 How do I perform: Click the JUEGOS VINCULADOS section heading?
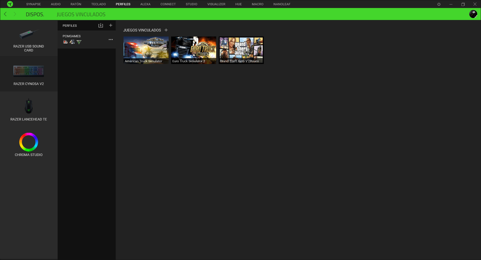coord(142,30)
